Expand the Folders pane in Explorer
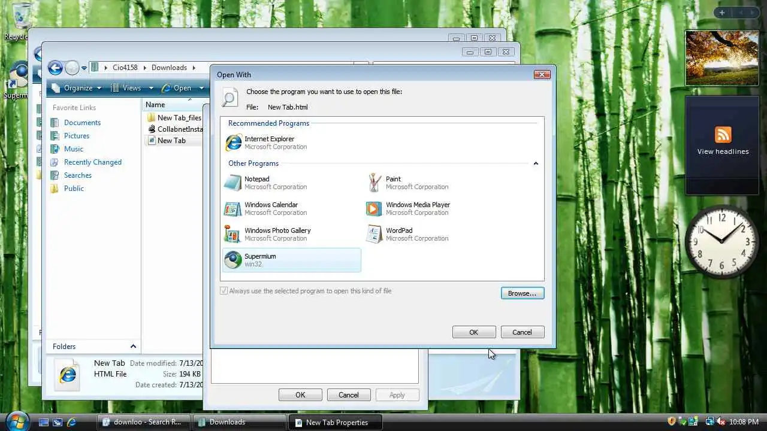767x431 pixels. tap(133, 346)
